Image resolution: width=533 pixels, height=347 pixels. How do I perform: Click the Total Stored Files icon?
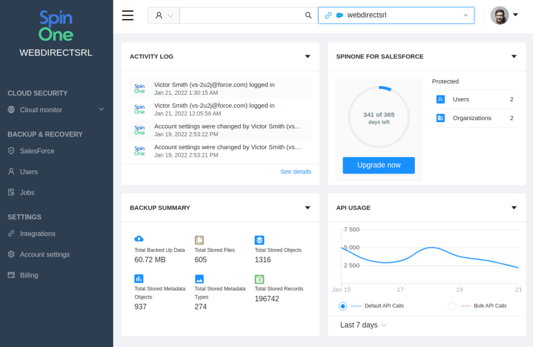(199, 240)
